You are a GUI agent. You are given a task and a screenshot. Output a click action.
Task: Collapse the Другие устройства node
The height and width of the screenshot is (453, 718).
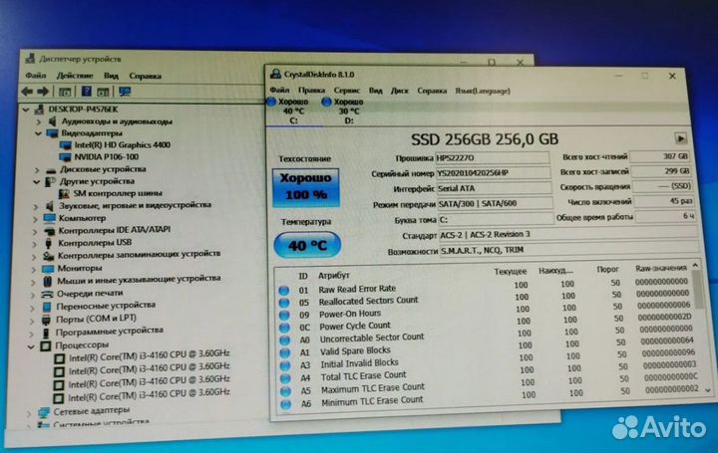pos(37,182)
